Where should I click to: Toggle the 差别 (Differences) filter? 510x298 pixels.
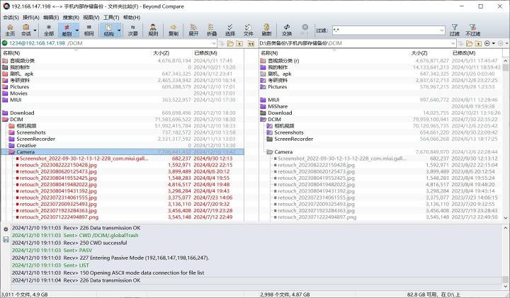click(x=67, y=30)
